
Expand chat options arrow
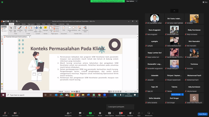click(x=84, y=113)
